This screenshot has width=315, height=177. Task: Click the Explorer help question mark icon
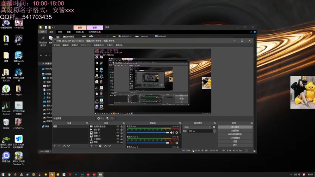255,32
